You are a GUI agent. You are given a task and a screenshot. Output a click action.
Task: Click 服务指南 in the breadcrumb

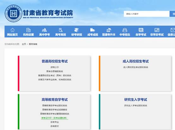[33, 44]
